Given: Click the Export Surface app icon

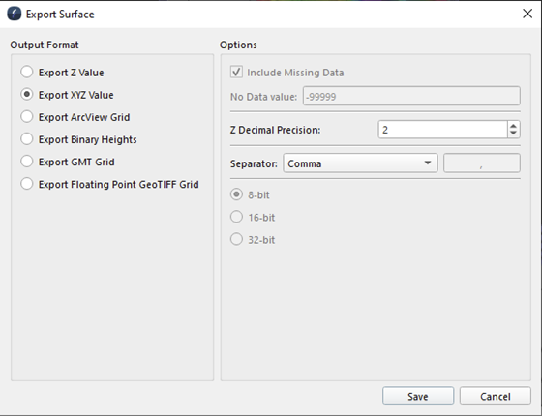Looking at the screenshot, I should (x=15, y=14).
